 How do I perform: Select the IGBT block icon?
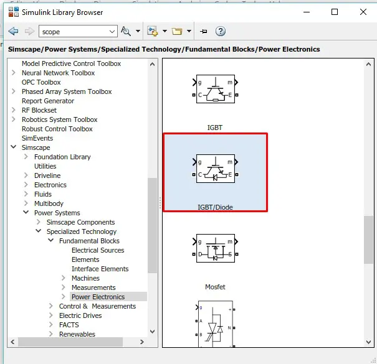click(x=215, y=90)
